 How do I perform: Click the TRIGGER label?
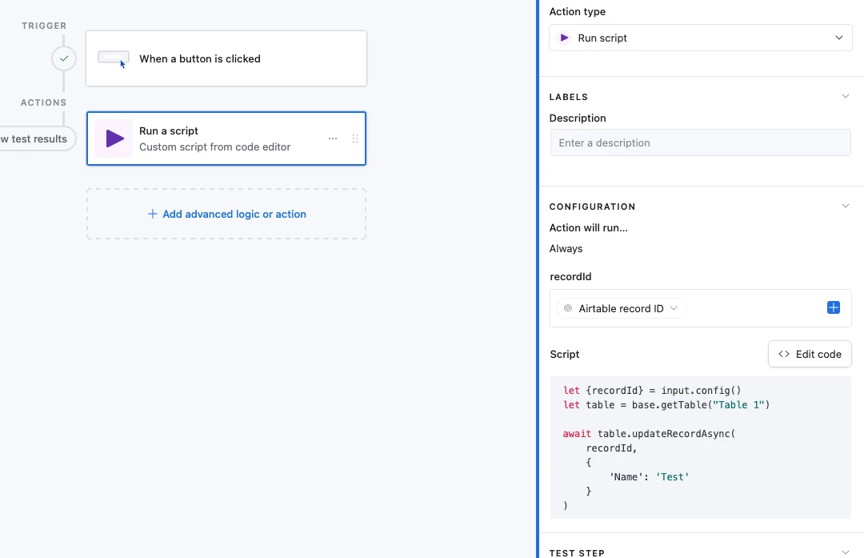[44, 26]
